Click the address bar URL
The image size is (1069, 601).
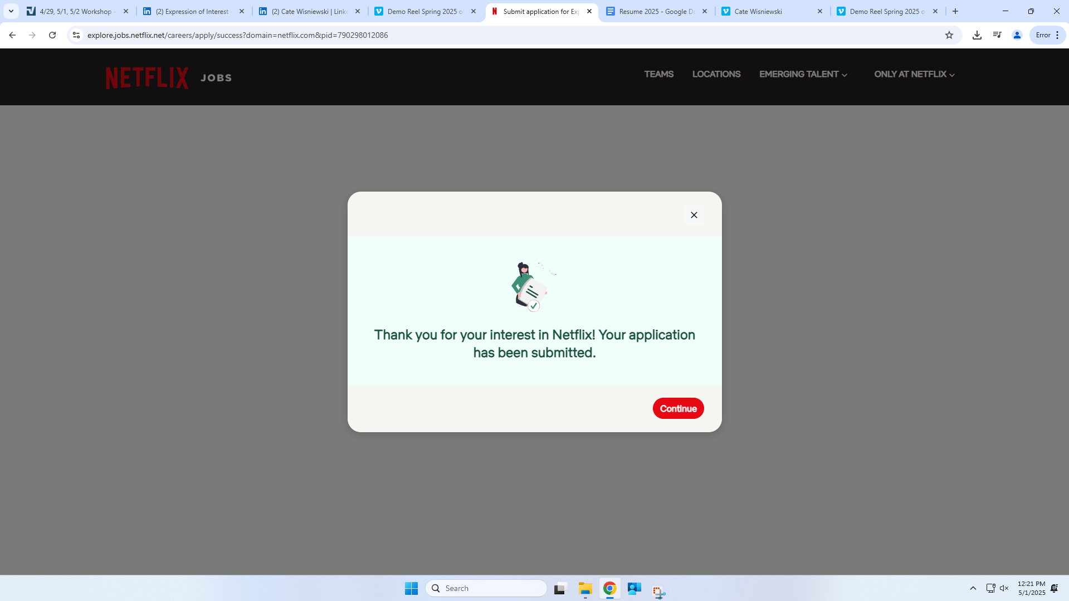click(x=237, y=35)
